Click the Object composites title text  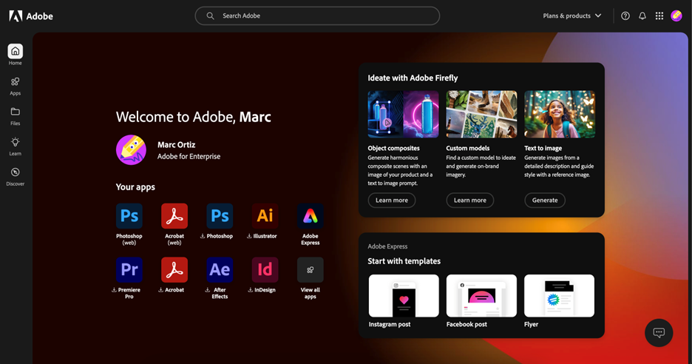[393, 149]
